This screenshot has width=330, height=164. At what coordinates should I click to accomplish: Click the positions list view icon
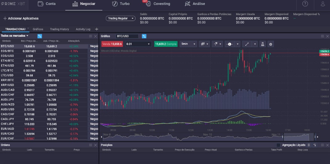[309, 145]
